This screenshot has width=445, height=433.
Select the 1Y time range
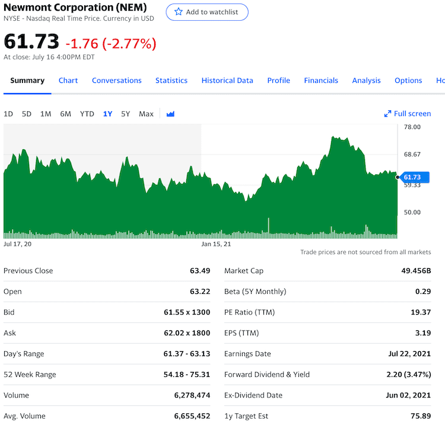point(107,114)
